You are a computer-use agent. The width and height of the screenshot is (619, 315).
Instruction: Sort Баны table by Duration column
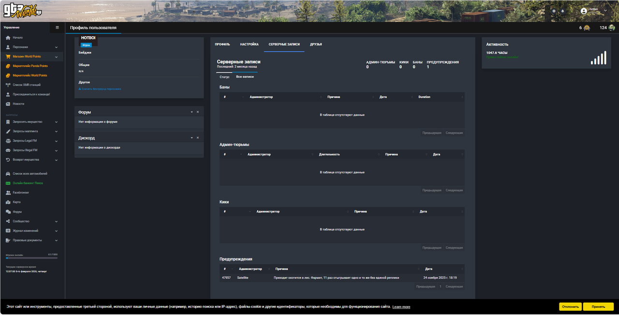tap(439, 97)
